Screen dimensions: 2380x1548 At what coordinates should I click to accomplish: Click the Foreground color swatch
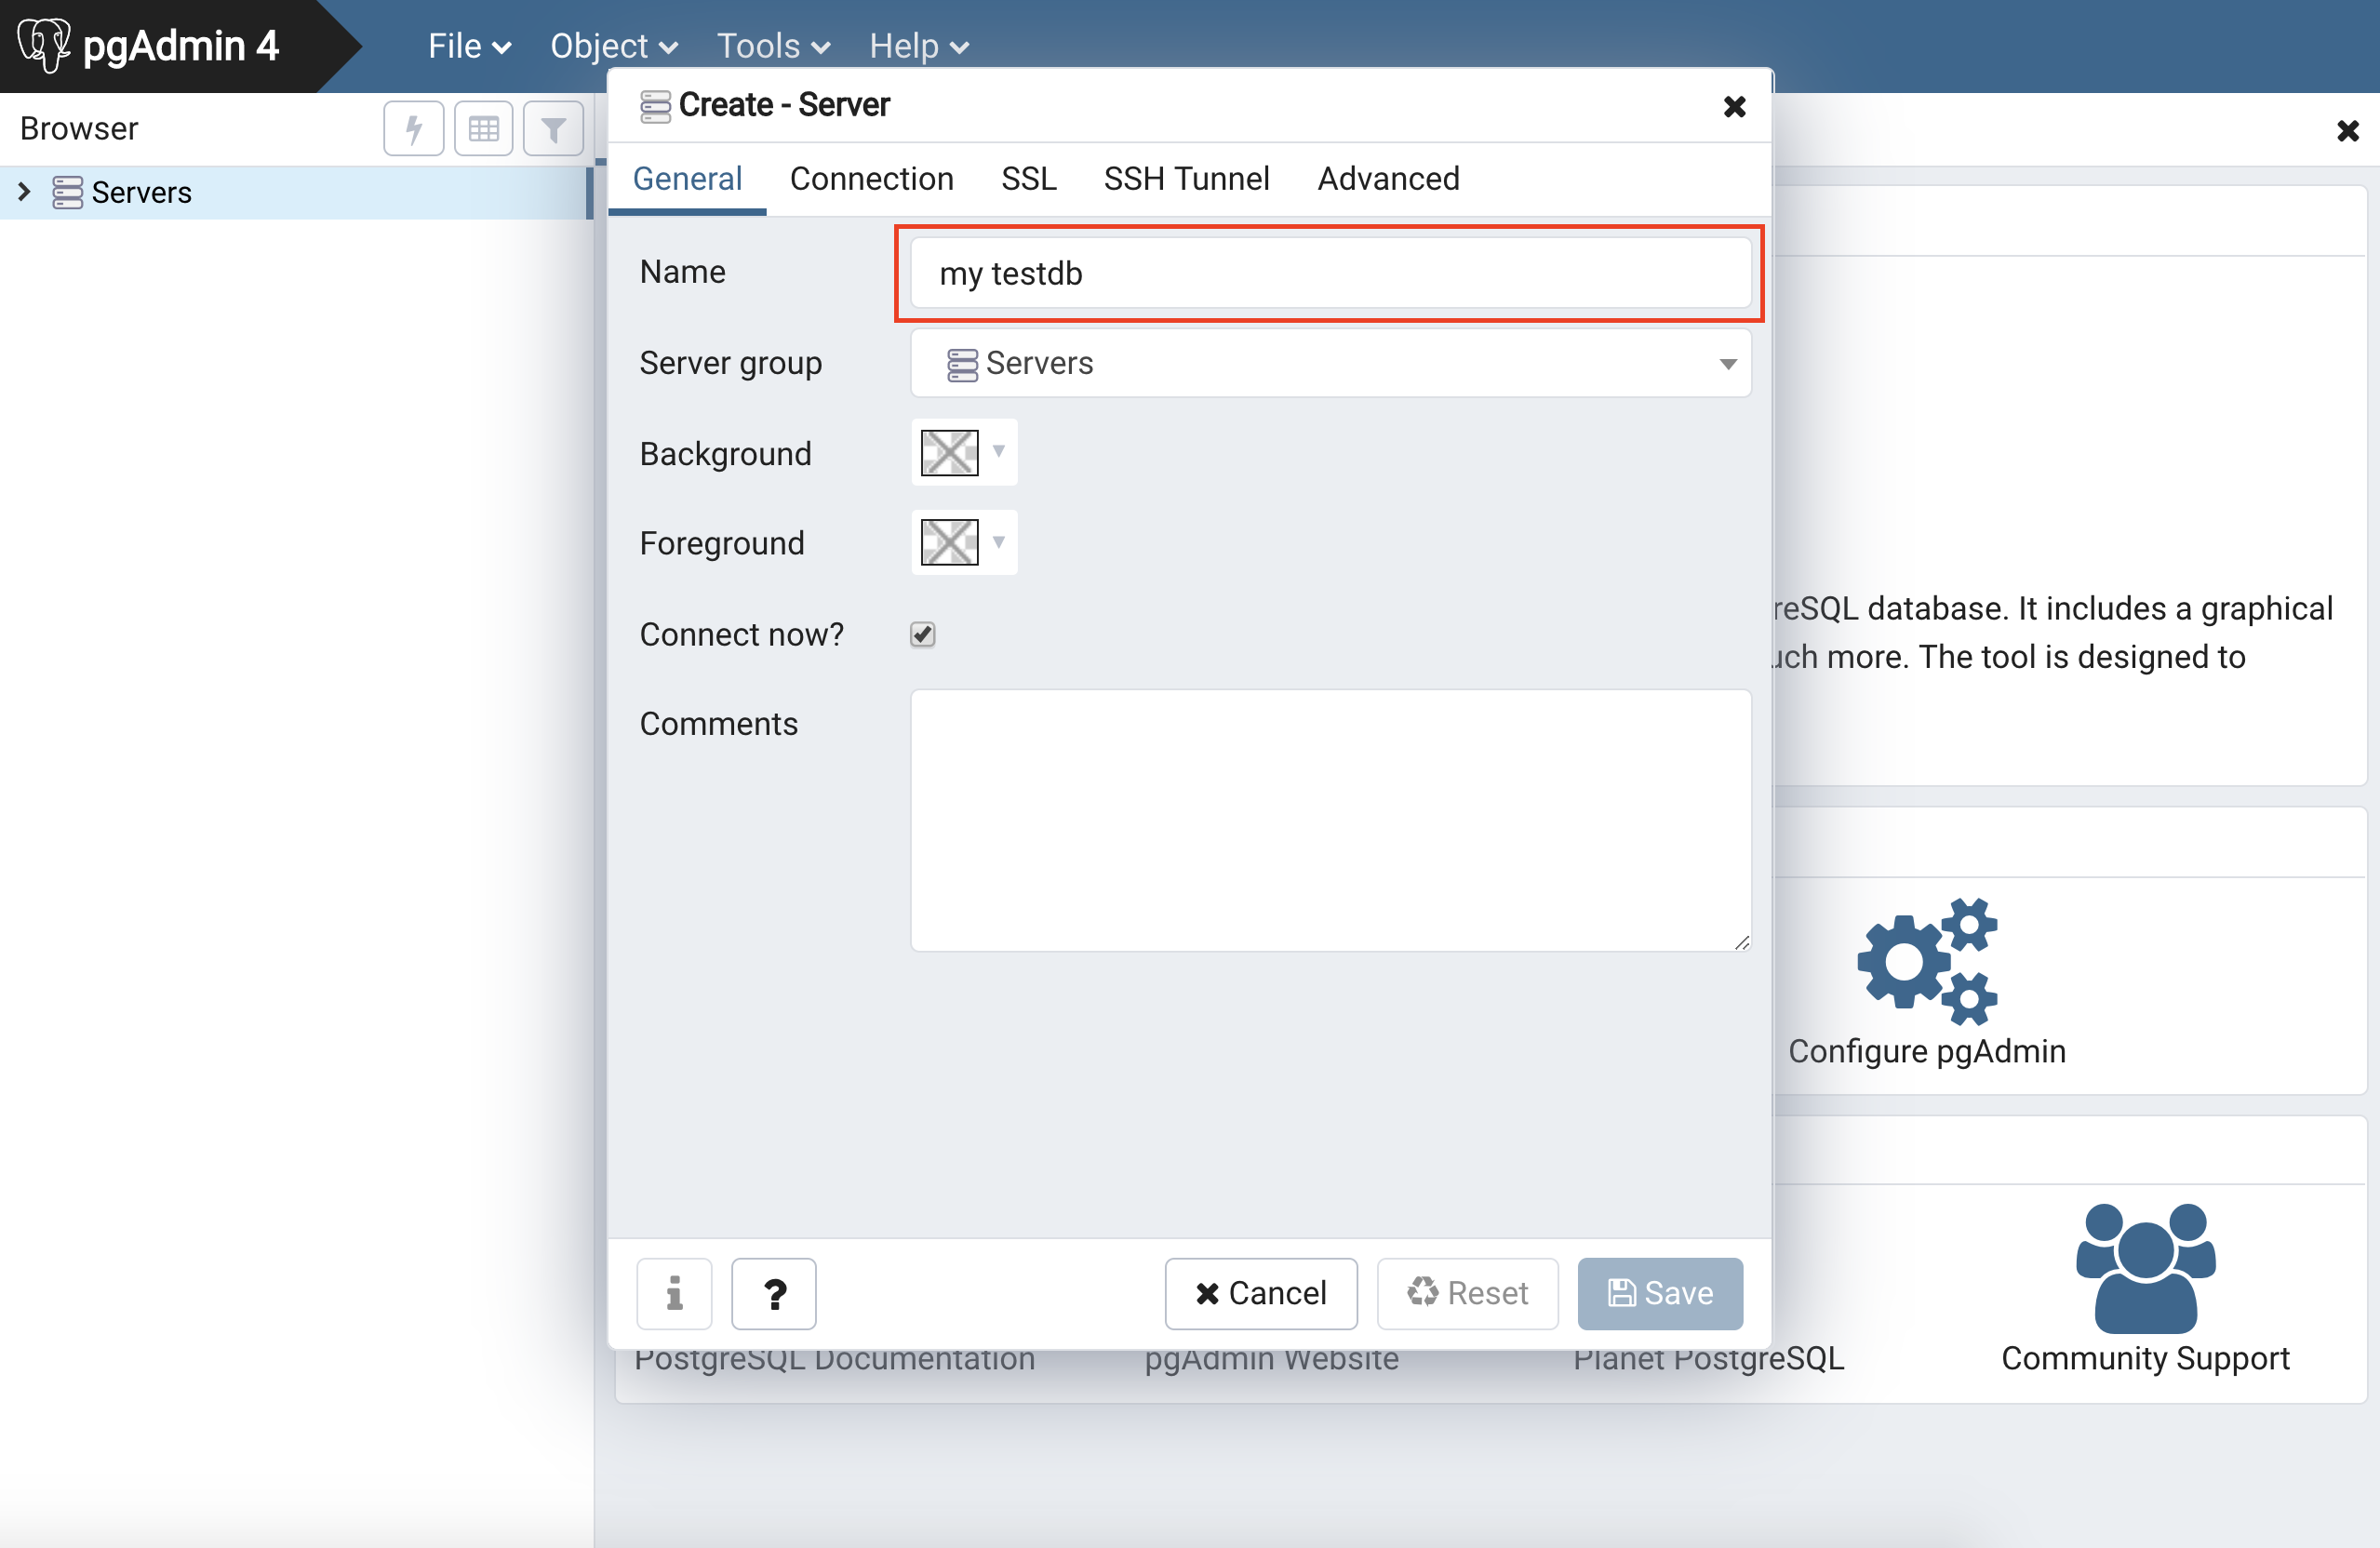949,542
